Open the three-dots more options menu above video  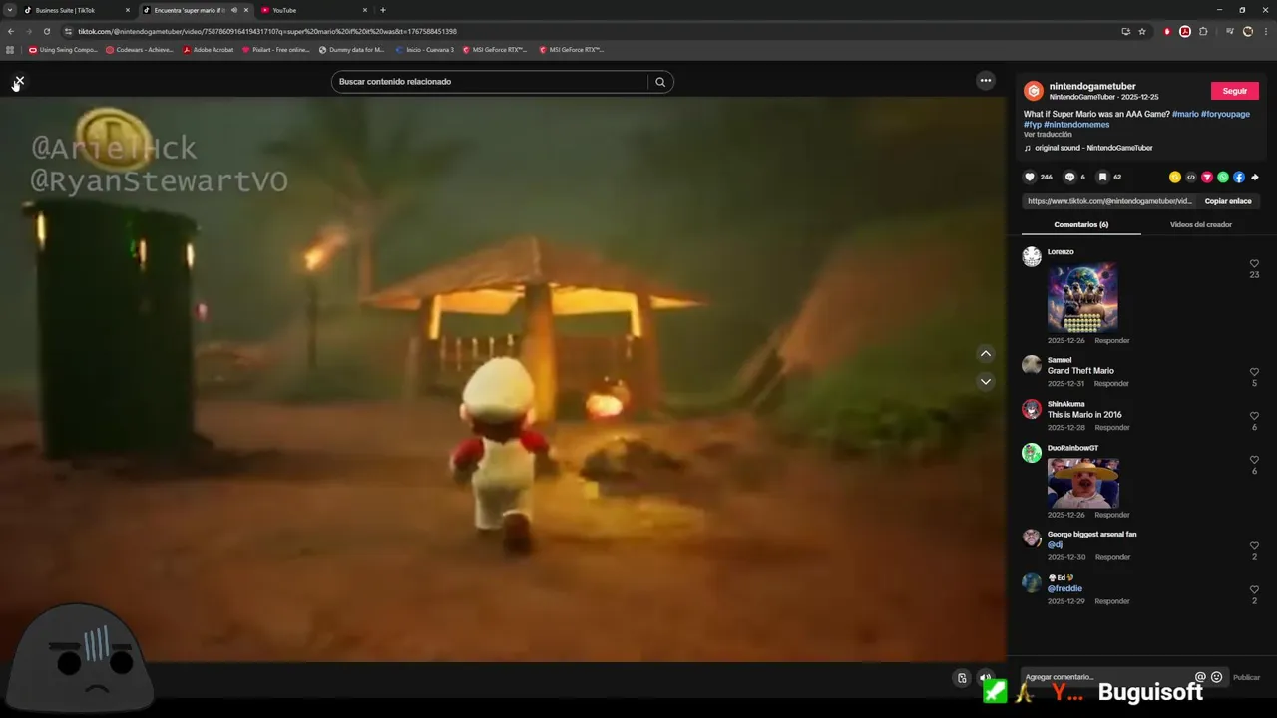[986, 81]
